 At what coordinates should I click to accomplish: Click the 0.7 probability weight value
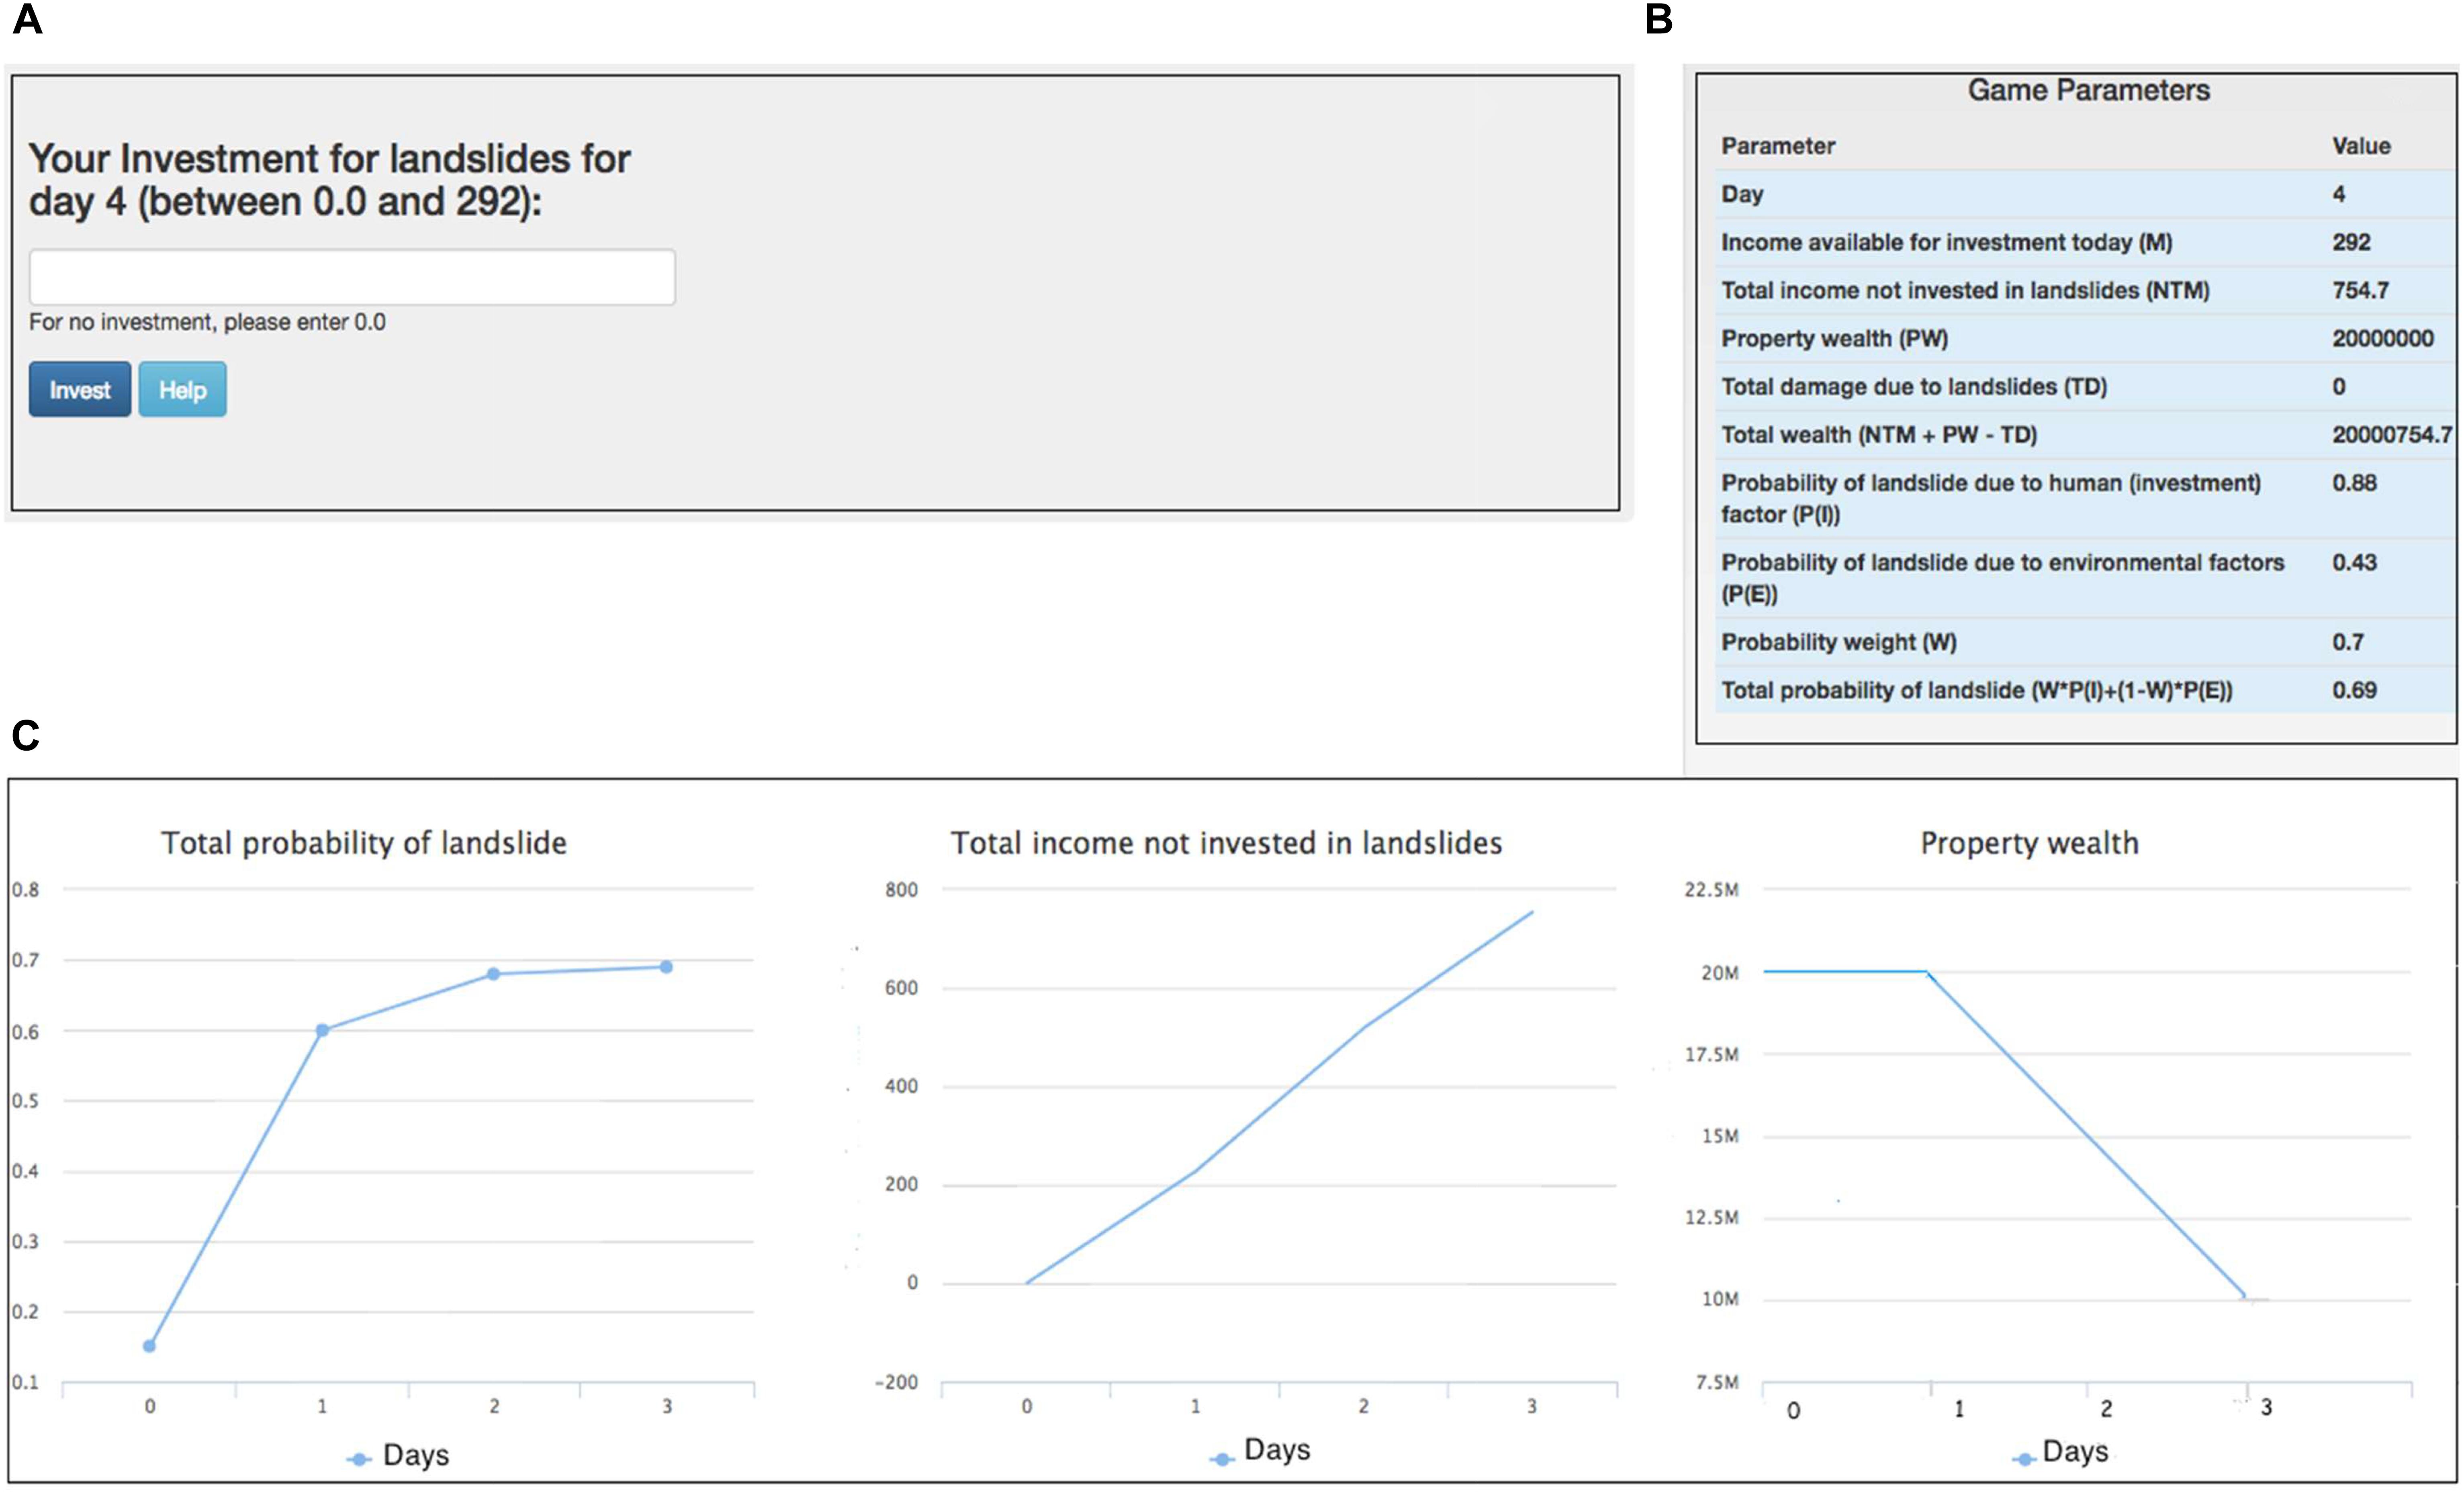(x=2348, y=642)
